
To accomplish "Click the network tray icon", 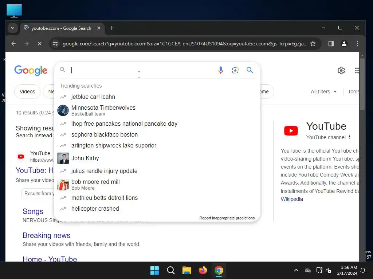I will click(319, 270).
